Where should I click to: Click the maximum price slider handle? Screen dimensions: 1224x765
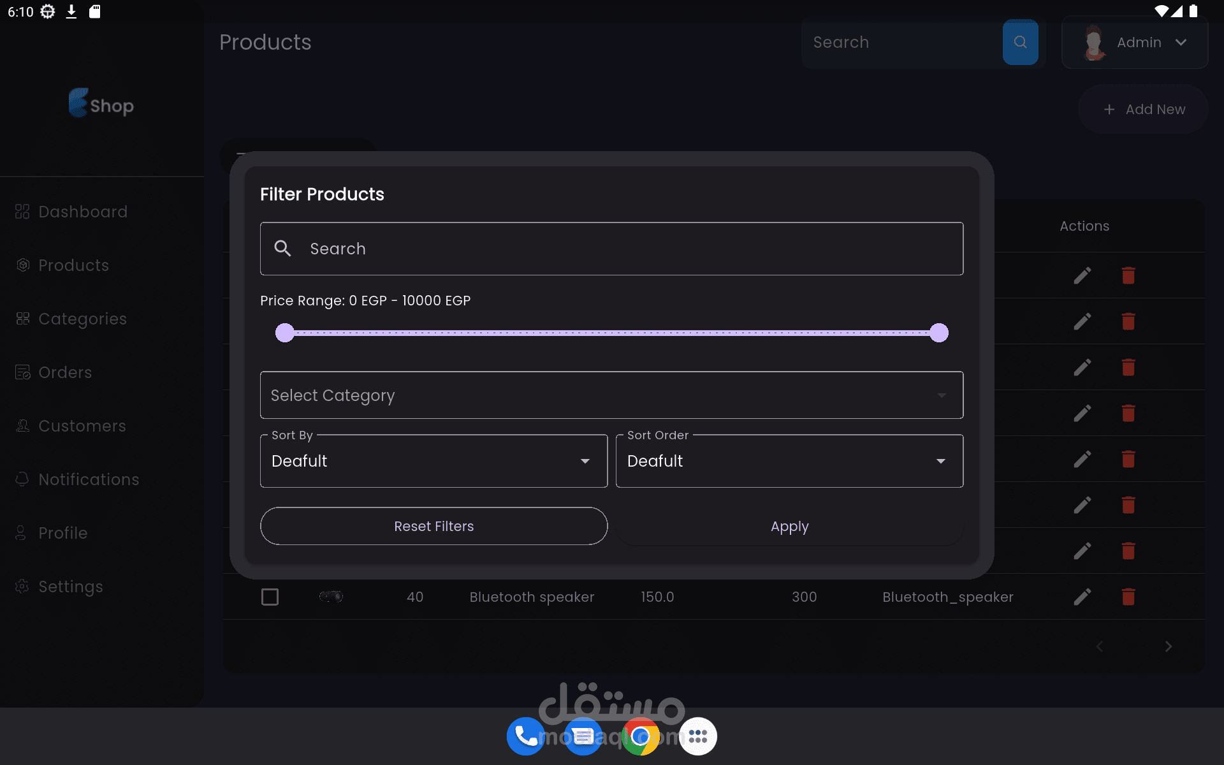[938, 333]
